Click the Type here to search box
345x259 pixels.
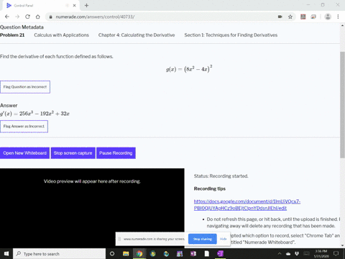(60, 253)
